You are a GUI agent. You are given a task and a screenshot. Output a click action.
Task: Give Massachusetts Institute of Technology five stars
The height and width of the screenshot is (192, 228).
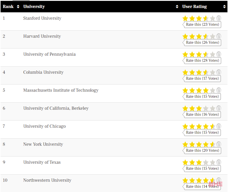coord(213,90)
